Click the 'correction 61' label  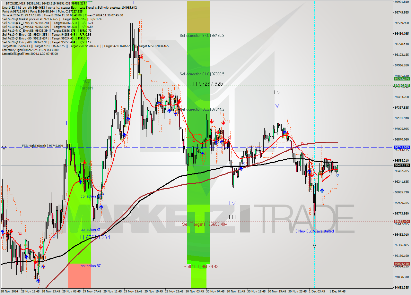(91, 230)
